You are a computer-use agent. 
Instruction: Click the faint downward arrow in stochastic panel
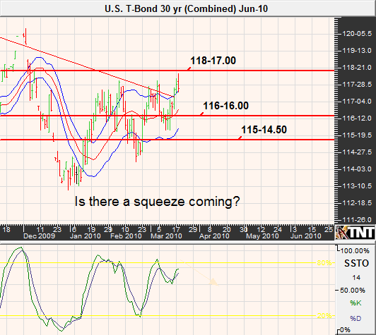[199, 273]
